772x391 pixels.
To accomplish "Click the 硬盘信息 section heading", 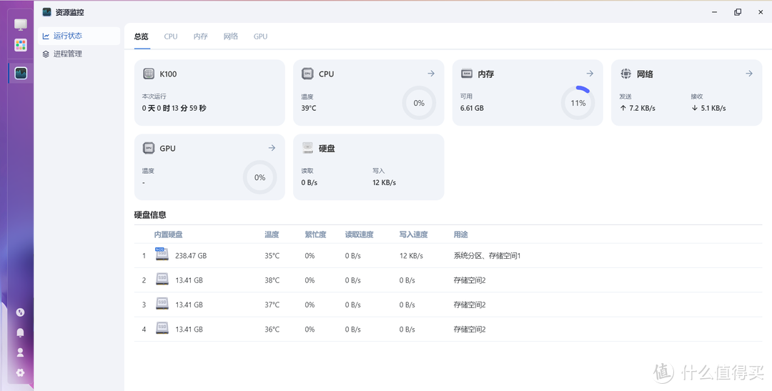I will coord(150,214).
